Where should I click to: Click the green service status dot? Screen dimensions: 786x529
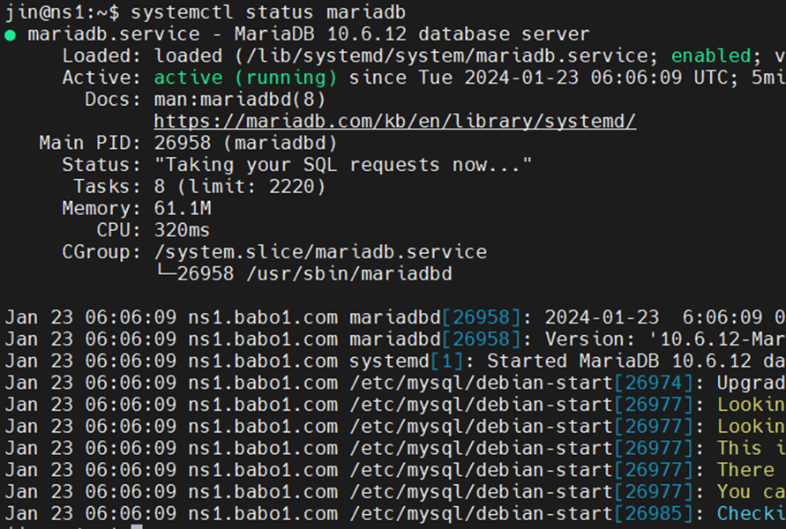click(x=10, y=35)
